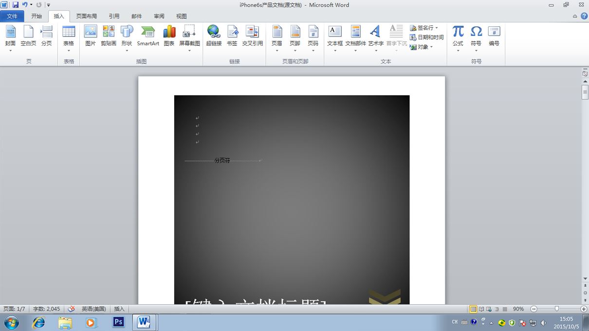Image resolution: width=589 pixels, height=331 pixels.
Task: Insert a picture (图片)
Action: 91,37
